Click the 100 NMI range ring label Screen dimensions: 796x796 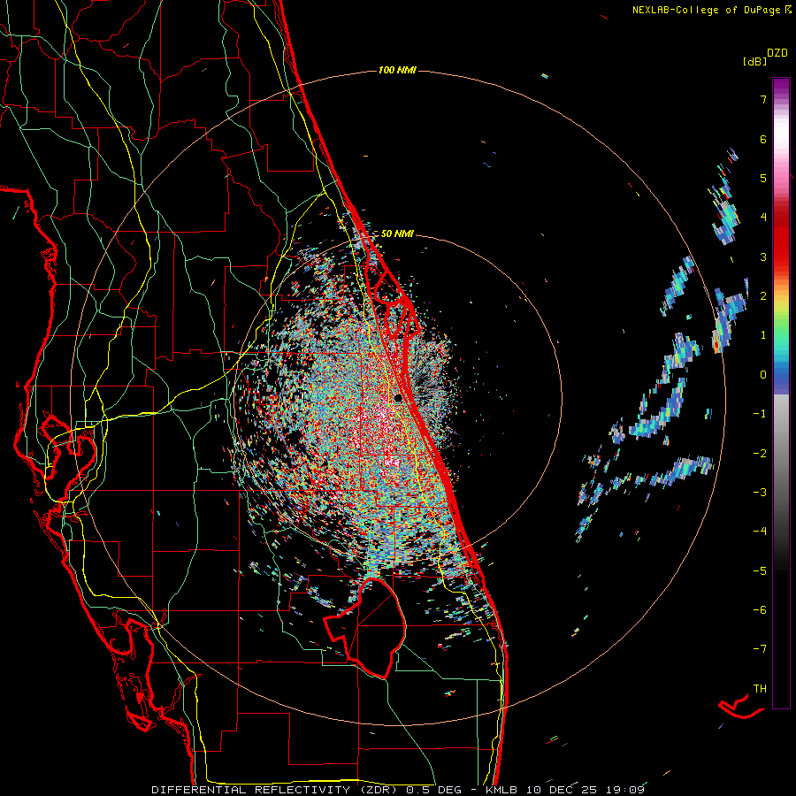click(x=397, y=70)
